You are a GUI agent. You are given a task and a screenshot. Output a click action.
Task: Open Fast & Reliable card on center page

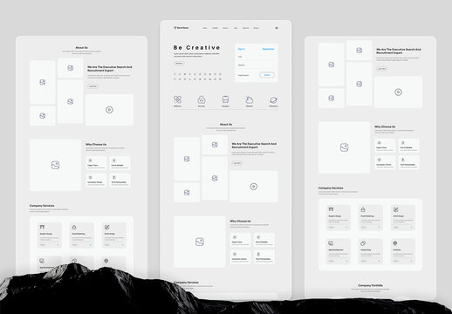click(264, 240)
